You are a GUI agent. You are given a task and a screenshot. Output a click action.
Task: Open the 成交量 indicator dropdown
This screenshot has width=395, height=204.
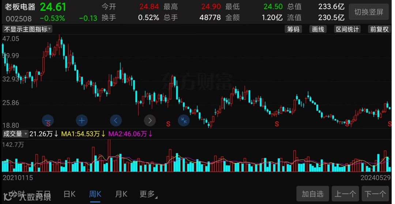(15, 134)
